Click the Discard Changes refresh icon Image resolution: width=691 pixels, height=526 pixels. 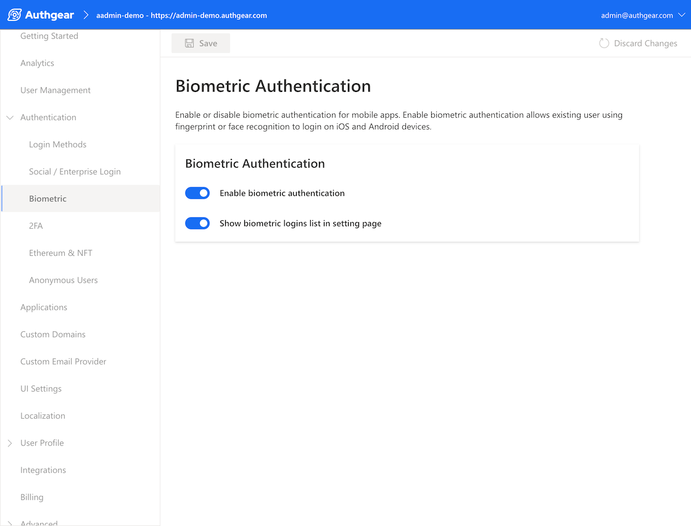(x=604, y=43)
